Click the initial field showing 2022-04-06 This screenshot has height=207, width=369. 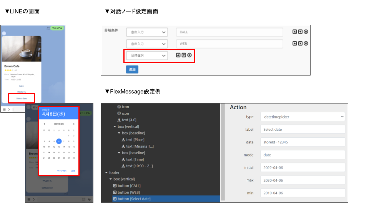click(303, 168)
